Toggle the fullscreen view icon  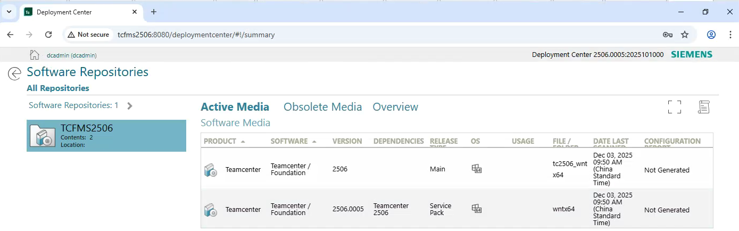pyautogui.click(x=675, y=106)
